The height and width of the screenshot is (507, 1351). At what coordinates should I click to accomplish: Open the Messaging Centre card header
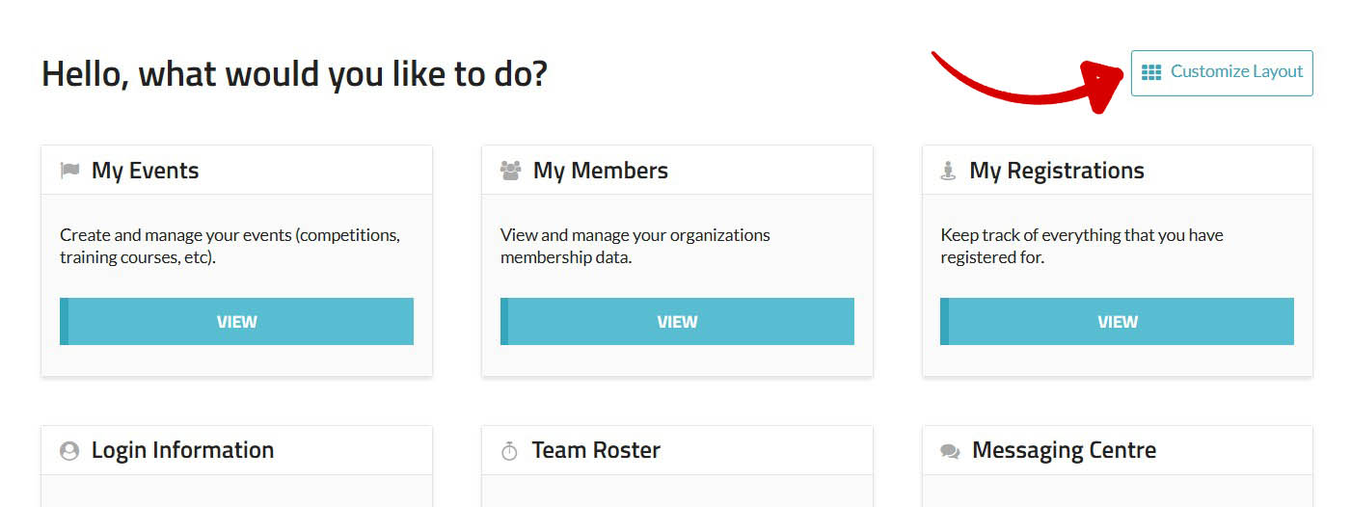[1064, 450]
